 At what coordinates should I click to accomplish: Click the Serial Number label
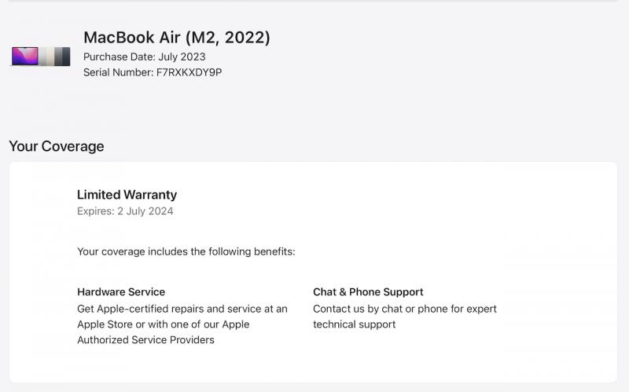[118, 72]
